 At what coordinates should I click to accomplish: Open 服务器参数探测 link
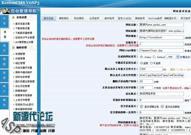coord(24,109)
